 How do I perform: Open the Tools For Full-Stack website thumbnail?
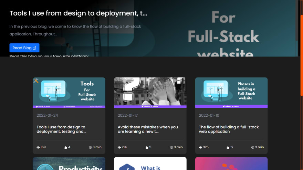69,93
